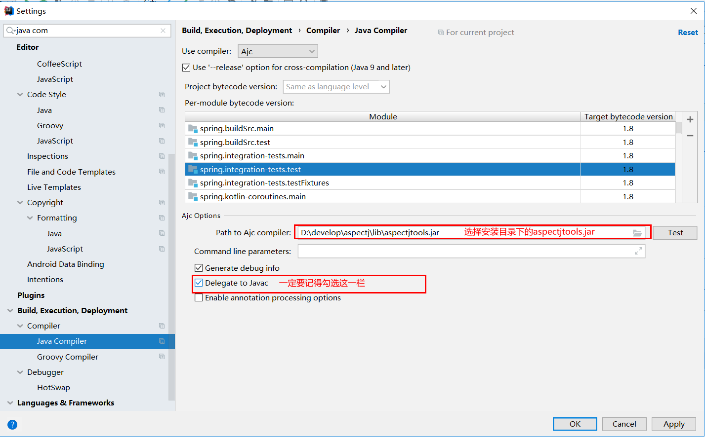Select HotSwap under Debugger
Image resolution: width=705 pixels, height=438 pixels.
[x=53, y=387]
